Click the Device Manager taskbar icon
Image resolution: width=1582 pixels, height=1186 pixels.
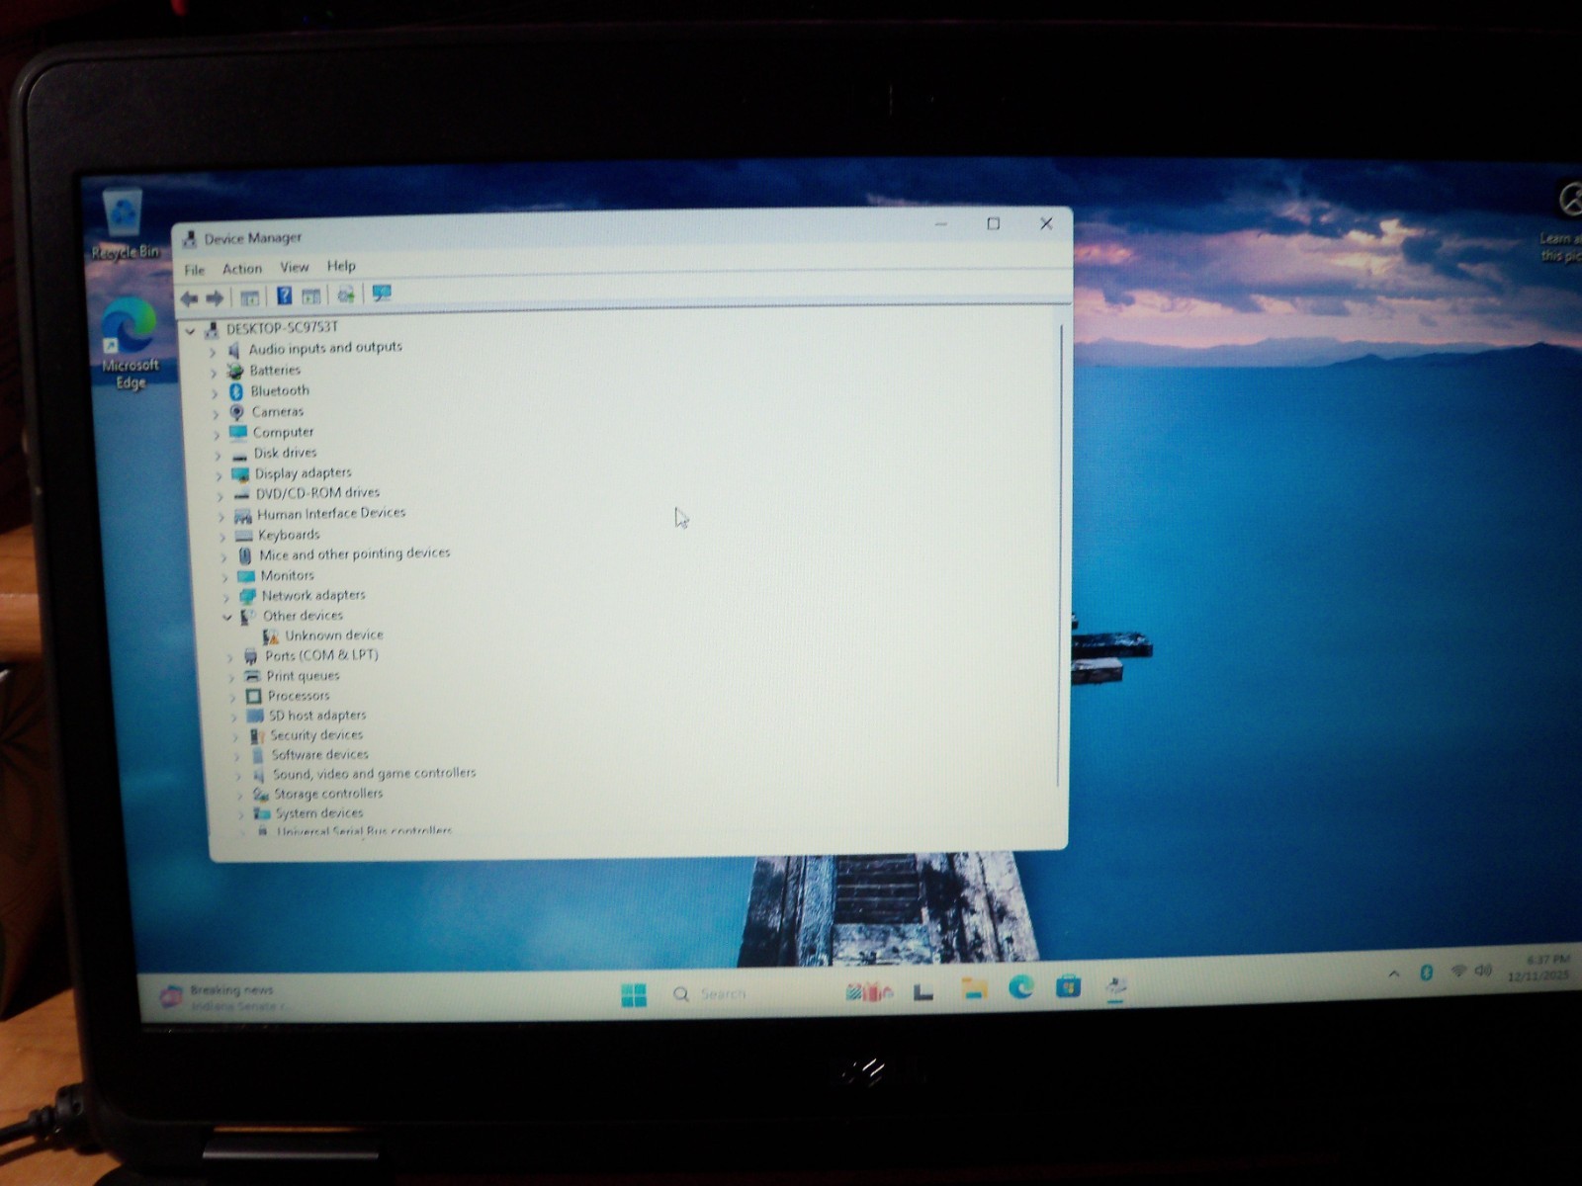pos(1116,985)
